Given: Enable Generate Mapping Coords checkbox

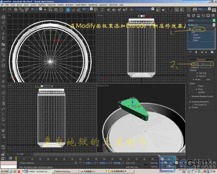Looking at the screenshot, I should pyautogui.click(x=190, y=96).
